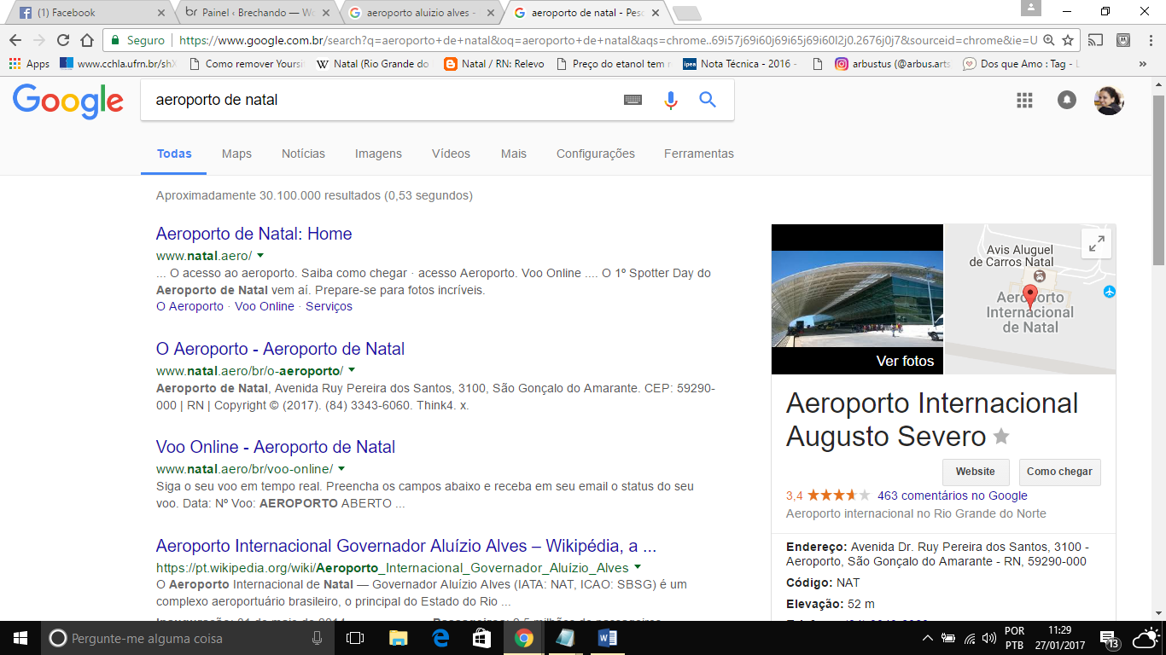This screenshot has height=655, width=1166.
Task: Open Ferramentas search tools
Action: (699, 154)
